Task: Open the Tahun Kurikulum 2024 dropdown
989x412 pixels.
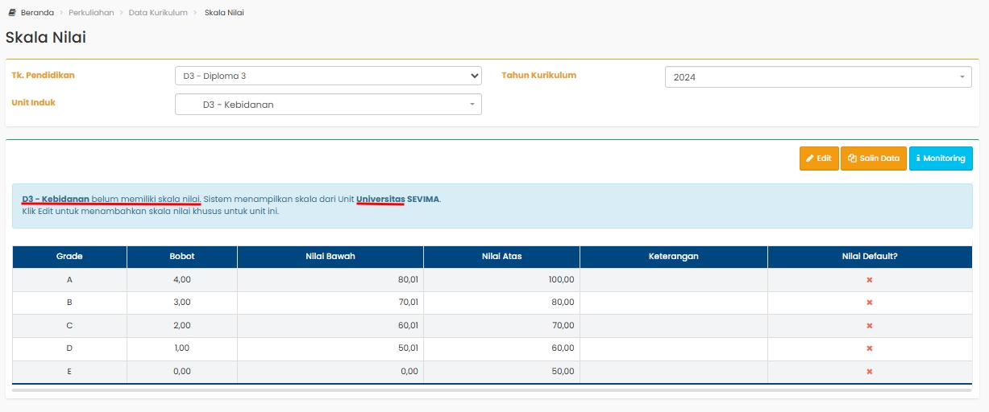Action: tap(817, 77)
